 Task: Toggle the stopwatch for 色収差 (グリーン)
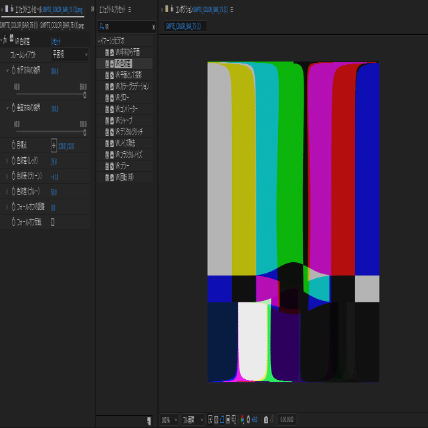[13, 176]
